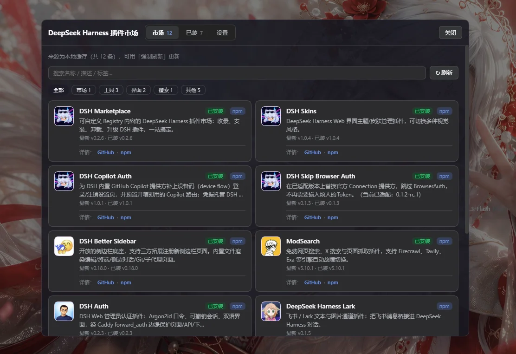This screenshot has width=516, height=354.
Task: Open GitHub link for DSH Marketplace
Action: [x=106, y=152]
